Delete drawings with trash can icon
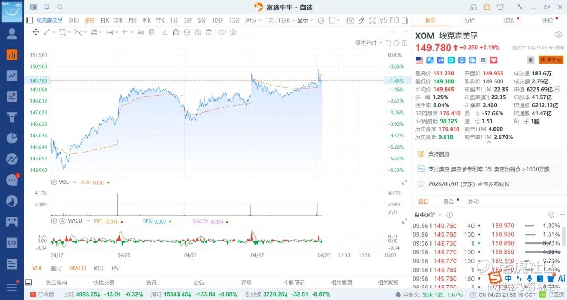Image resolution: width=567 pixels, height=300 pixels. coord(208,32)
